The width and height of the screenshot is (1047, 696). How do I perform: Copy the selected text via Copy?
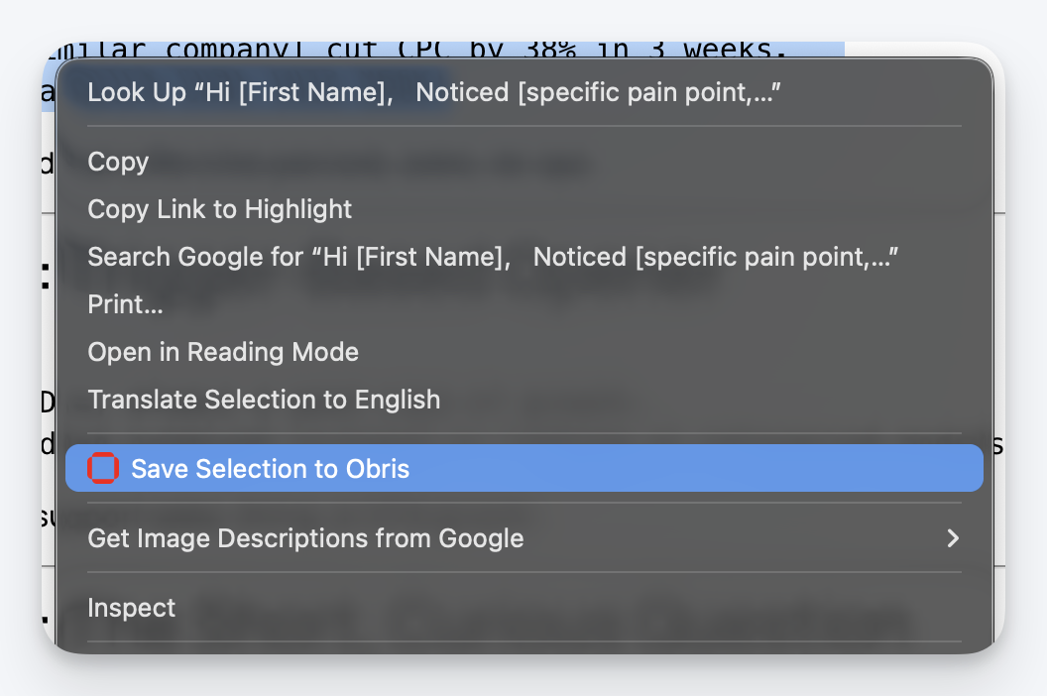pyautogui.click(x=118, y=162)
